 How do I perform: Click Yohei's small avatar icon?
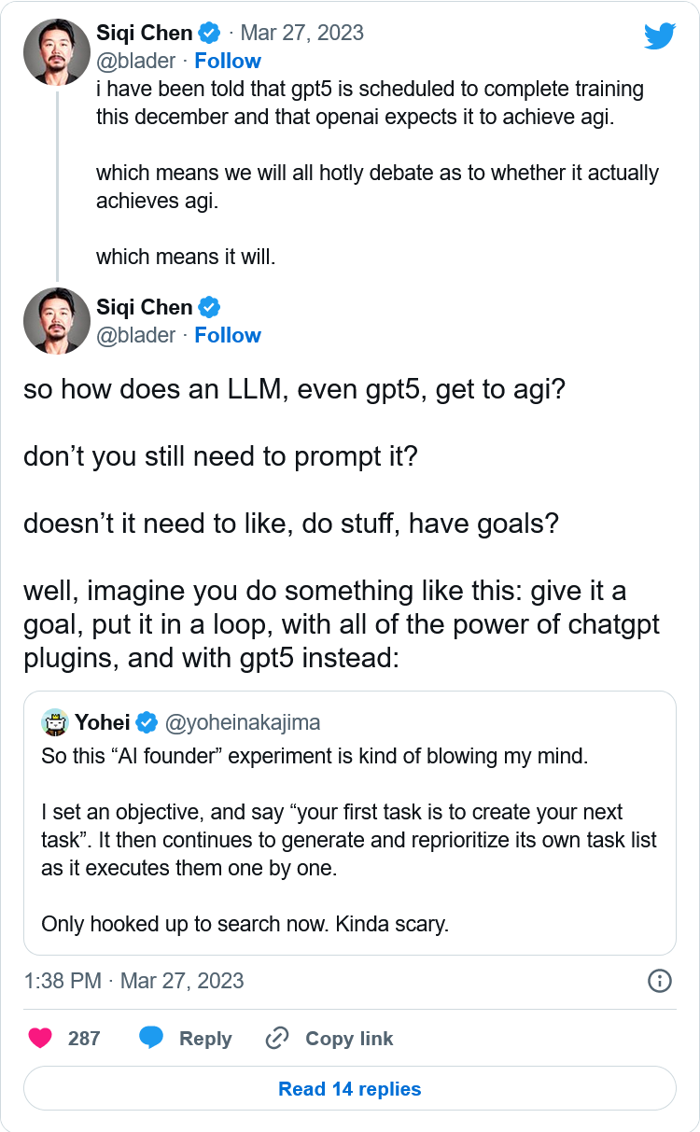(x=56, y=721)
